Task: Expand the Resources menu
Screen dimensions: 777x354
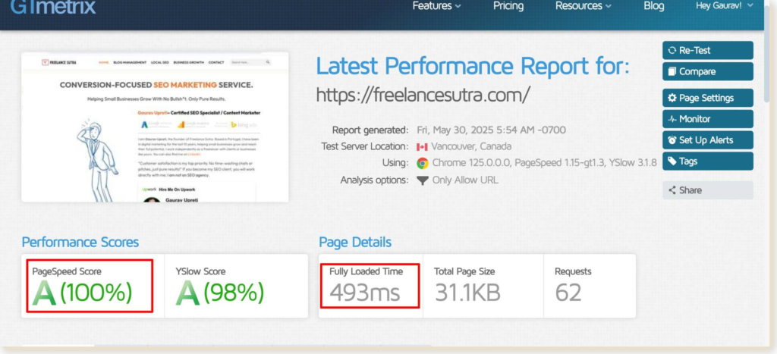Action: [584, 6]
